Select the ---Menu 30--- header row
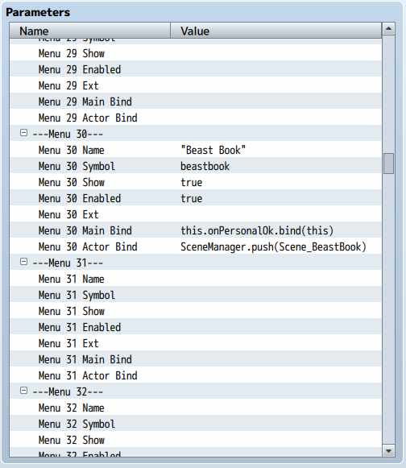This screenshot has width=406, height=468. click(x=196, y=134)
